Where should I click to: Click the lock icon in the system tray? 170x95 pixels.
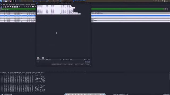(x=167, y=1)
